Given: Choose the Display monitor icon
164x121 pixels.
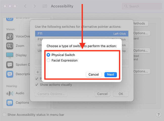Looking at the screenshot, I should pyautogui.click(x=10, y=55).
